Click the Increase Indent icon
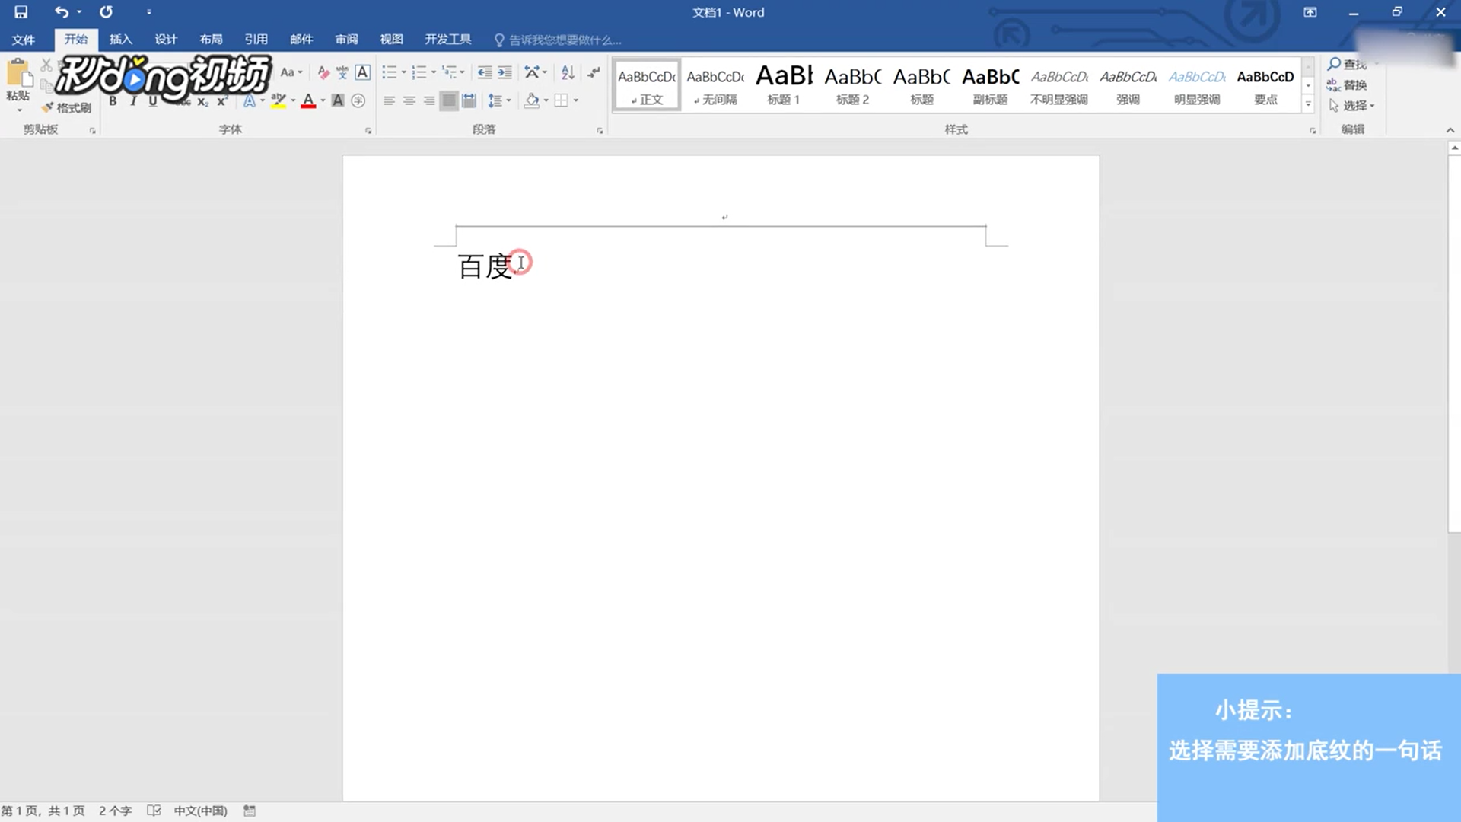This screenshot has height=822, width=1461. (505, 73)
